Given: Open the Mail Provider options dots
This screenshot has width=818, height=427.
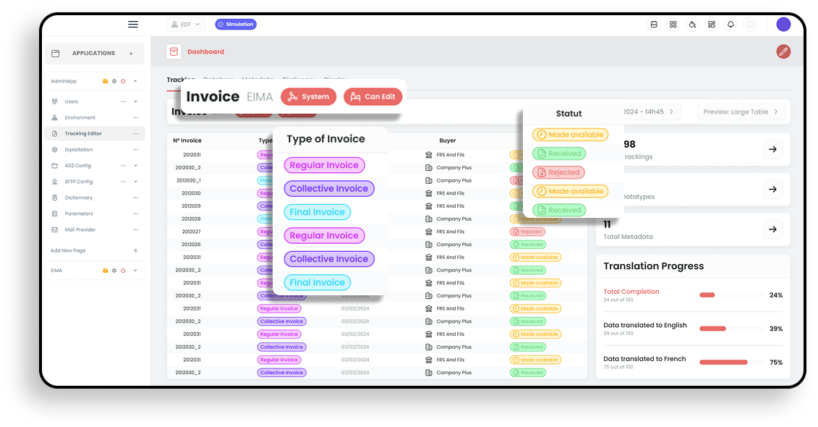Looking at the screenshot, I should [135, 229].
